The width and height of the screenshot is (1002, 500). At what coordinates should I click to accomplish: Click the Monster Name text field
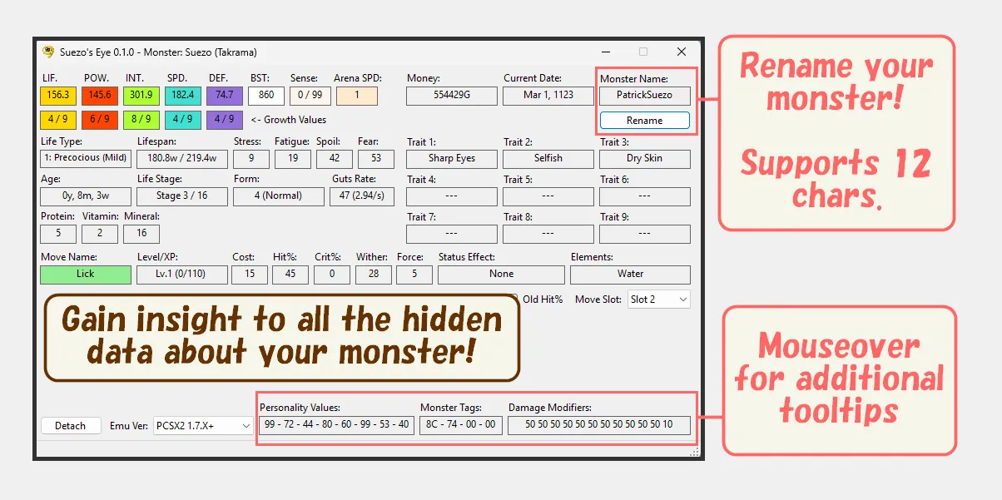[x=644, y=96]
